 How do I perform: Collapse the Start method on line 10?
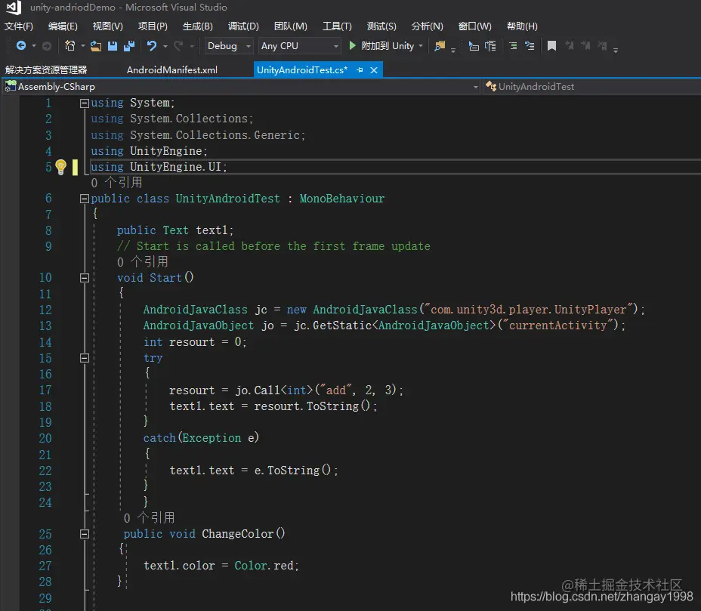84,278
